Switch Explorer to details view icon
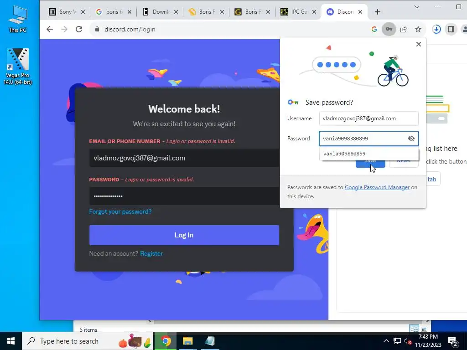 click(x=414, y=329)
